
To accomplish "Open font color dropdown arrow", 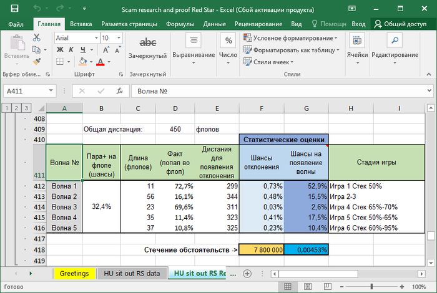I will 109,62.
